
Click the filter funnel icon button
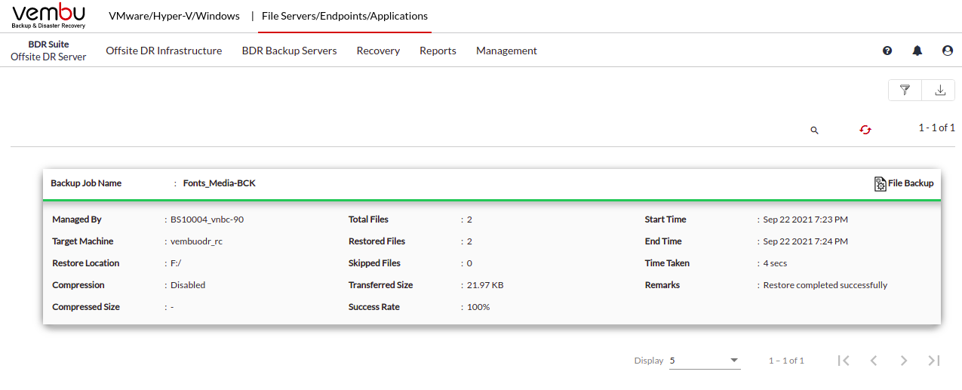[905, 90]
